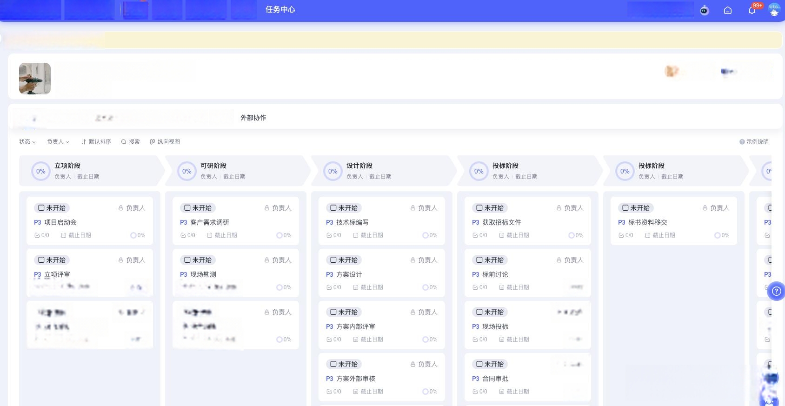This screenshot has height=406, width=785.
Task: Assign 负责人 on the 获取招标文件 card
Action: click(570, 208)
